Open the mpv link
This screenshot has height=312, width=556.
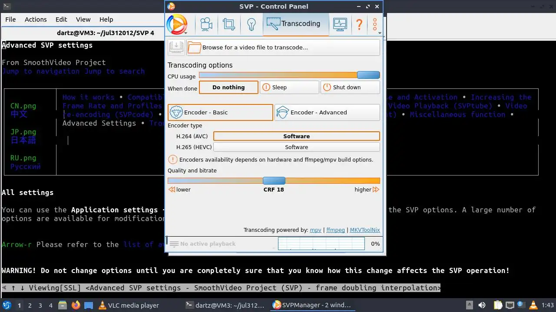[x=315, y=230]
